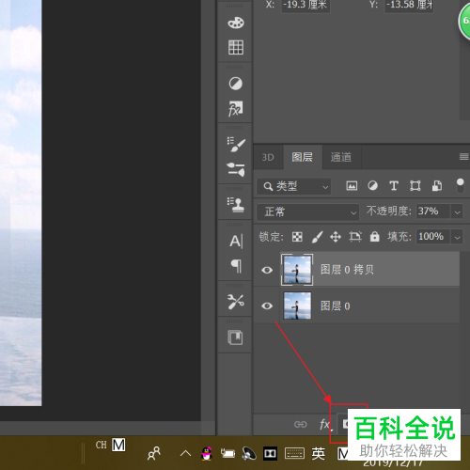Lock layer position with move icon
This screenshot has height=470, width=470.
pos(336,237)
